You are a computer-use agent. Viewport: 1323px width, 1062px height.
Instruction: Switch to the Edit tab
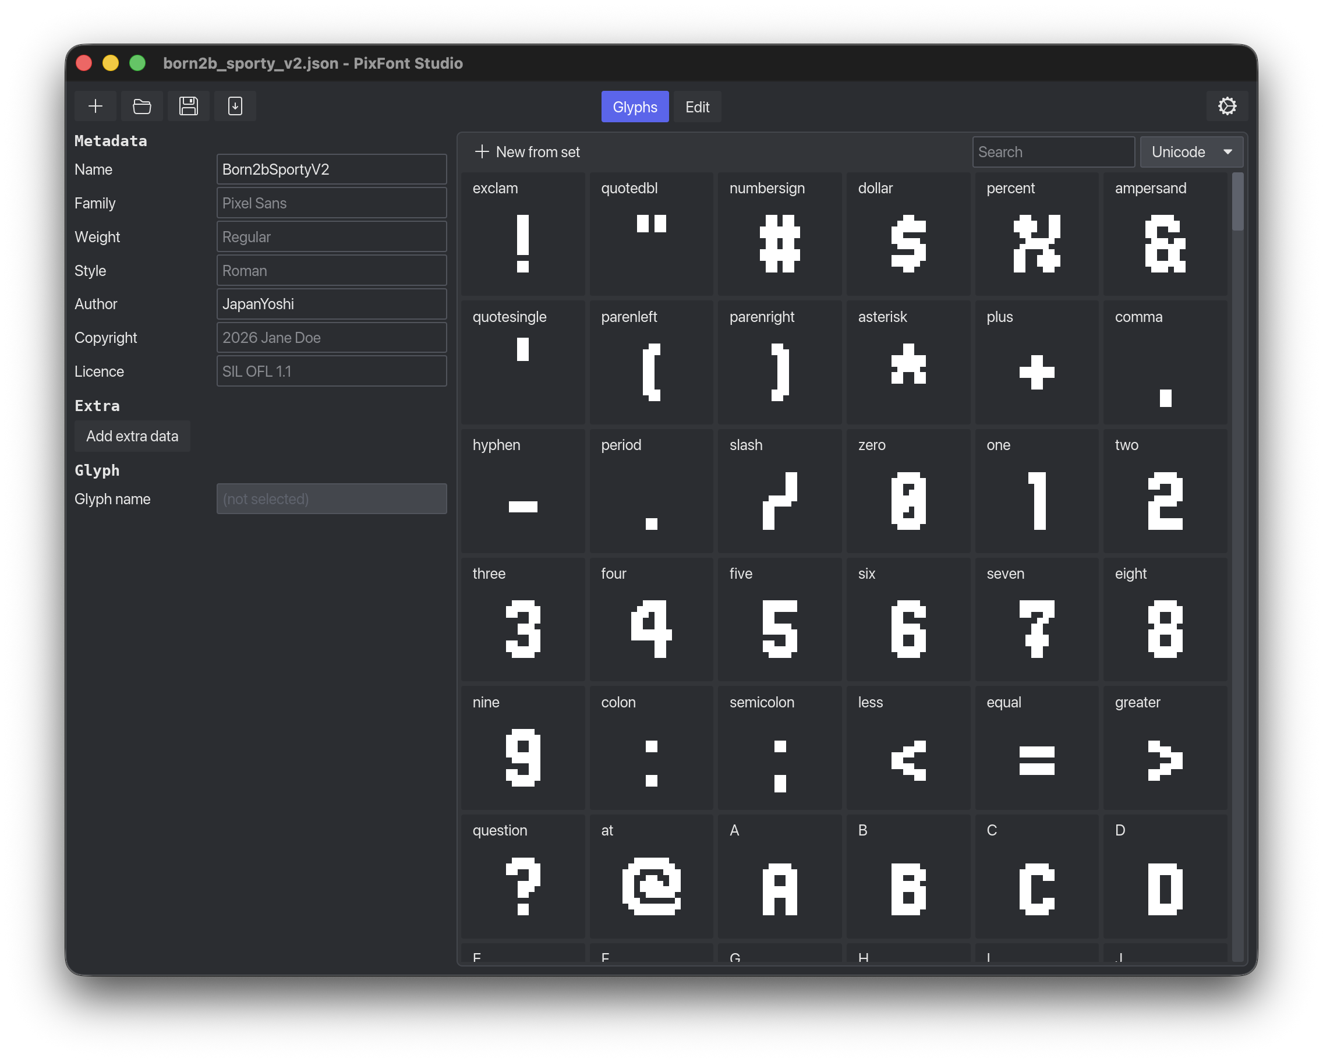click(x=697, y=107)
